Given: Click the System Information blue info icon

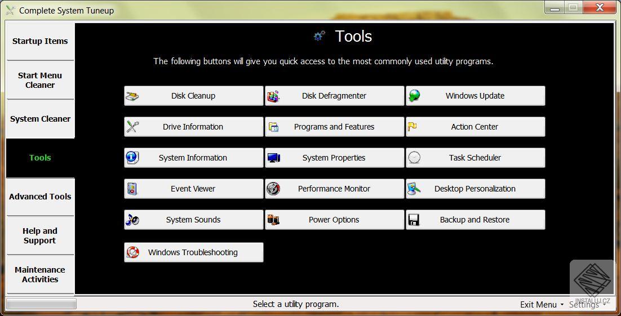Looking at the screenshot, I should (132, 158).
